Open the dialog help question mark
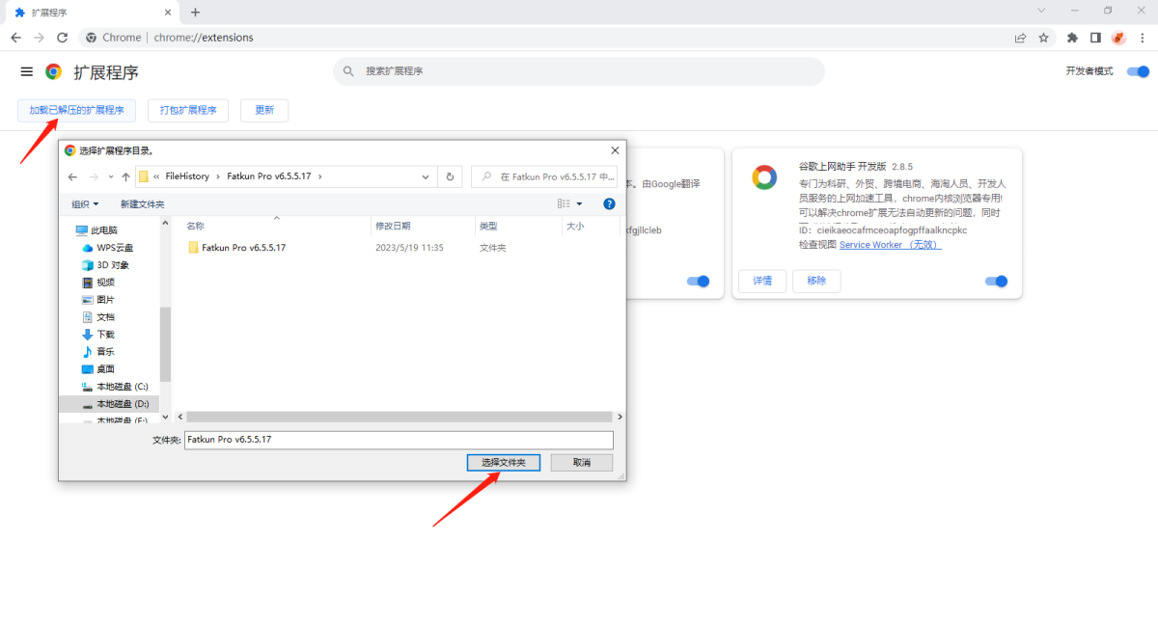1158x621 pixels. pos(609,203)
